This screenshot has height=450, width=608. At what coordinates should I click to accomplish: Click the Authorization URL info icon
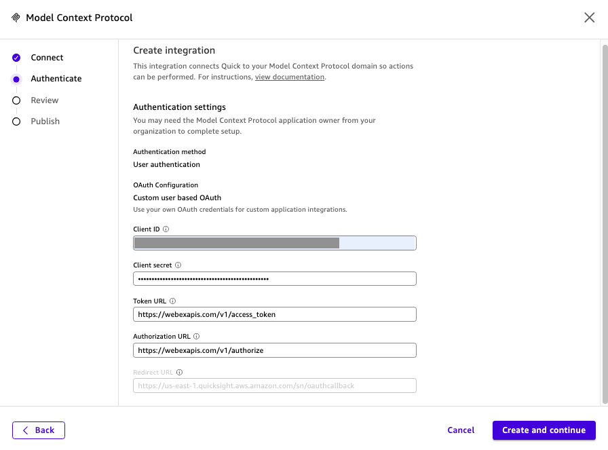pyautogui.click(x=197, y=337)
